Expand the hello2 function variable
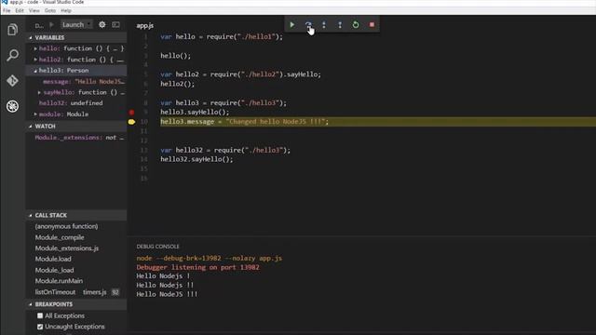This screenshot has width=596, height=335. 35,60
